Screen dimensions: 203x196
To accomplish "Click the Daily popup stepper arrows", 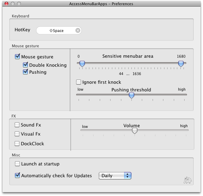I will tap(128, 176).
